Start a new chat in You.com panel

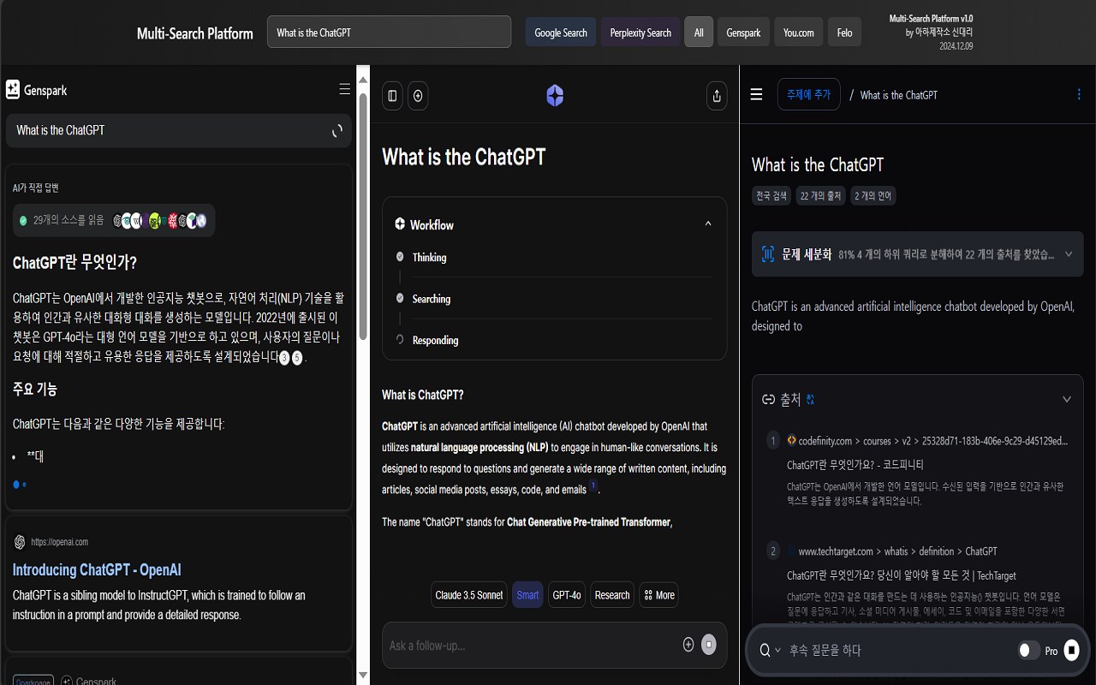[x=418, y=96]
